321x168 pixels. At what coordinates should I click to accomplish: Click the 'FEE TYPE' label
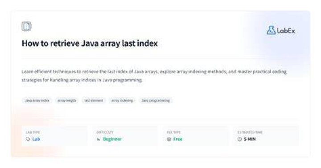click(173, 132)
